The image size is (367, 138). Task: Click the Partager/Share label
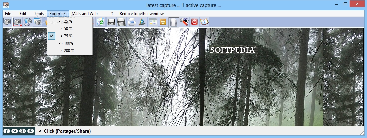(65, 131)
